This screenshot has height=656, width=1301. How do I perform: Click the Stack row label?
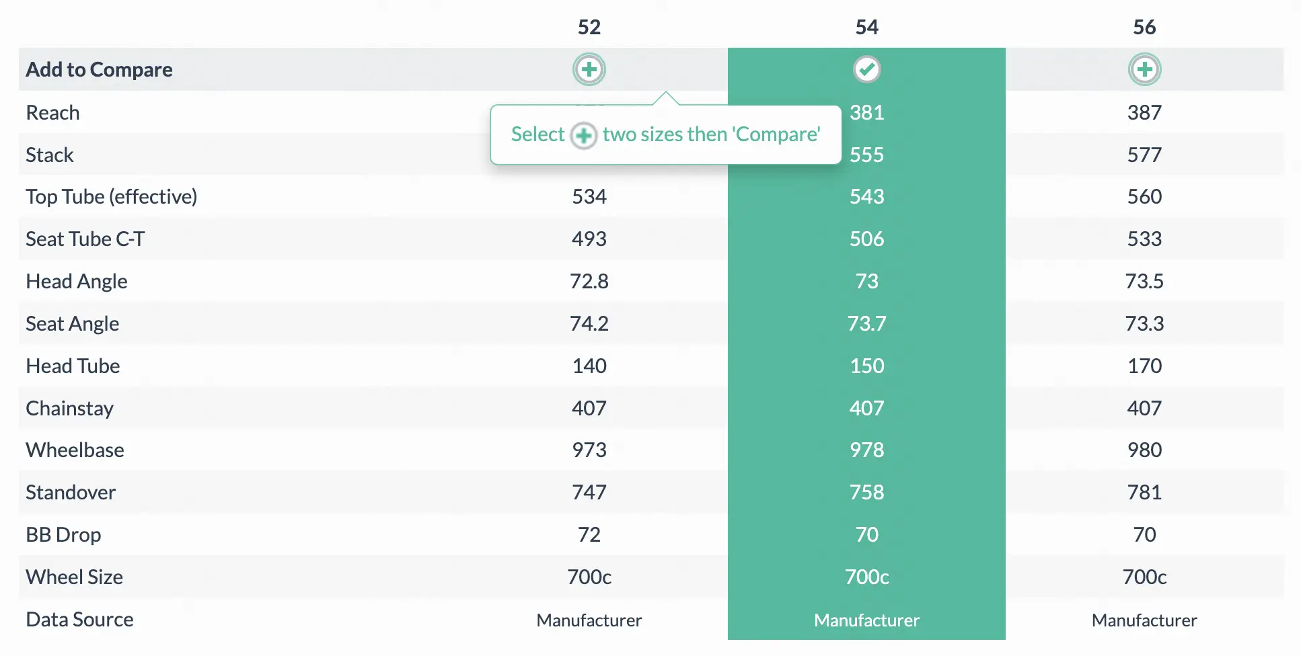click(x=49, y=155)
